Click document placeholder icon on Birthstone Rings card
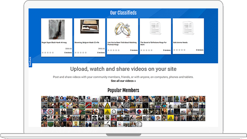Screen dimensions: 247x139 [x=155, y=28]
